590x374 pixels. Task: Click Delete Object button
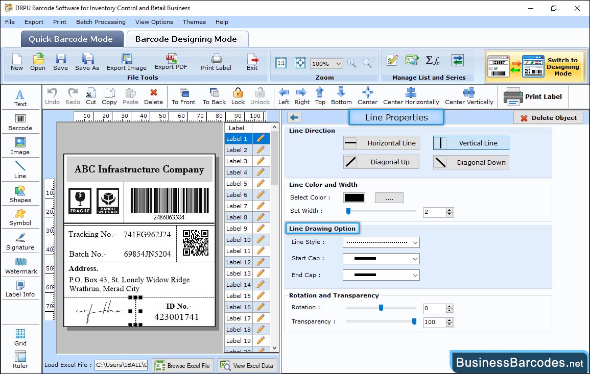pos(548,118)
